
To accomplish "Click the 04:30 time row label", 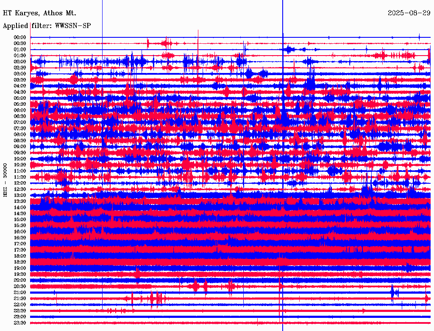I will coord(20,92).
